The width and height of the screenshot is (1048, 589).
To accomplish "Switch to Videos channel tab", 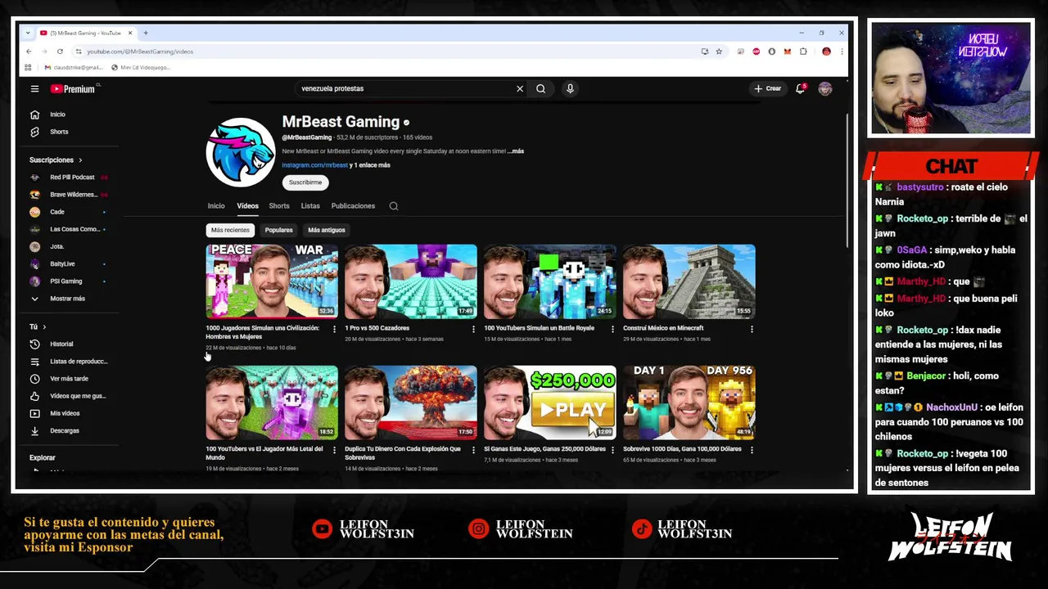I will tap(247, 206).
